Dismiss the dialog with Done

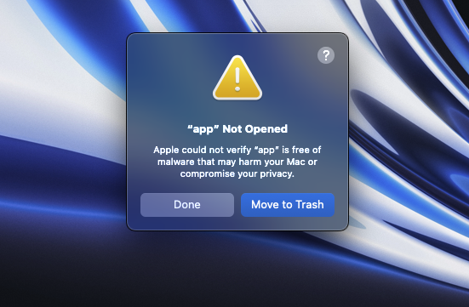point(187,205)
